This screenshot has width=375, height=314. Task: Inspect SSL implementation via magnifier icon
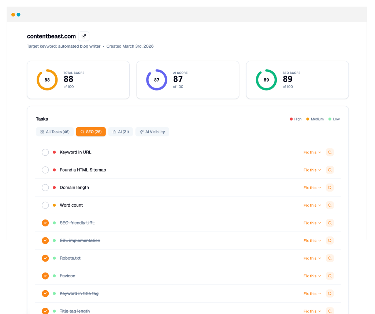coord(330,241)
